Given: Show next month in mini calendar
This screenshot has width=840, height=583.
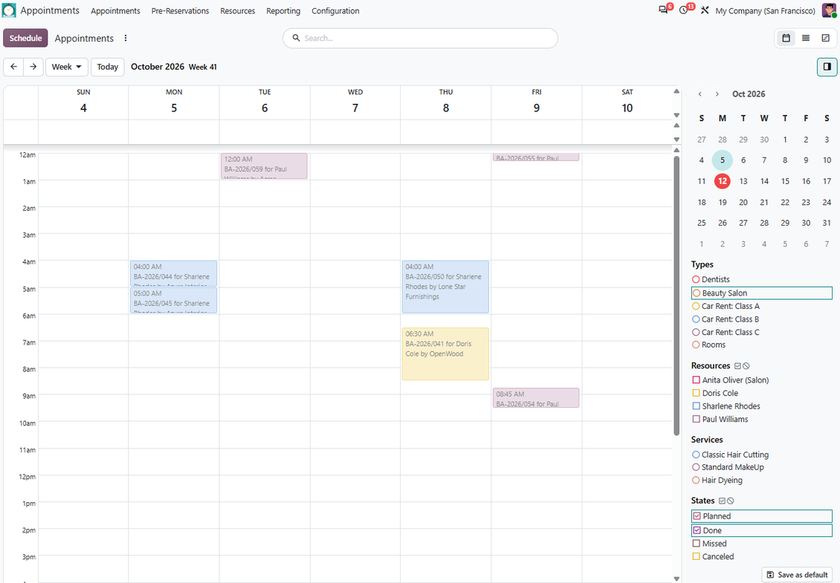Looking at the screenshot, I should coord(717,94).
